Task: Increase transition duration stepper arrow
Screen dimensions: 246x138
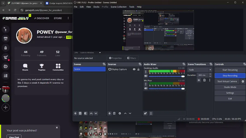Action: 210,74
